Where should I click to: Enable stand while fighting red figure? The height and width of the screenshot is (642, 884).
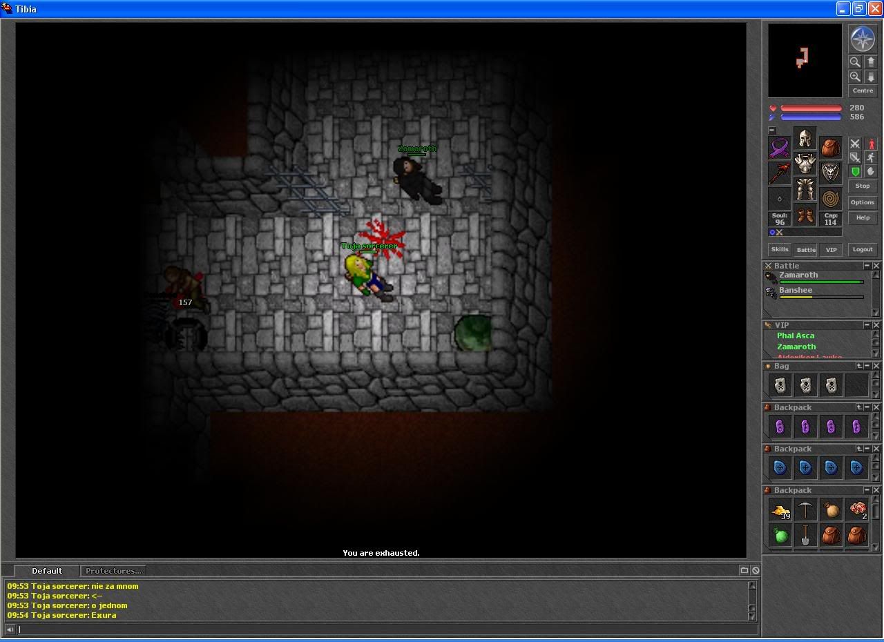point(871,144)
